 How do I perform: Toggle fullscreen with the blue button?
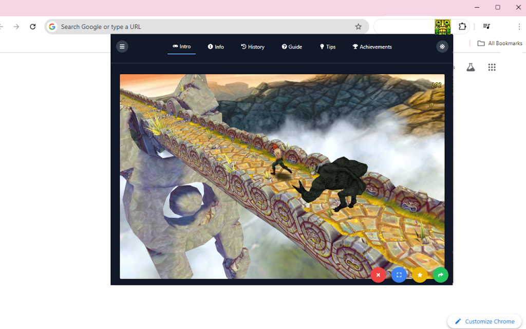coord(399,275)
